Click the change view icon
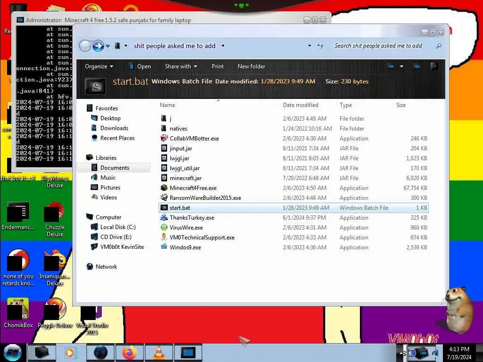 pos(391,66)
